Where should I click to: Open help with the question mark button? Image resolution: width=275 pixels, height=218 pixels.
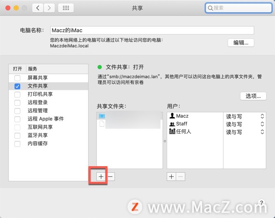pyautogui.click(x=261, y=203)
